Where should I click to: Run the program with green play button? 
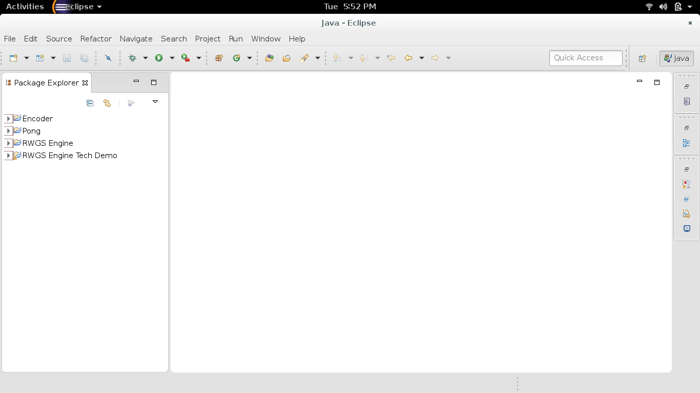click(159, 58)
